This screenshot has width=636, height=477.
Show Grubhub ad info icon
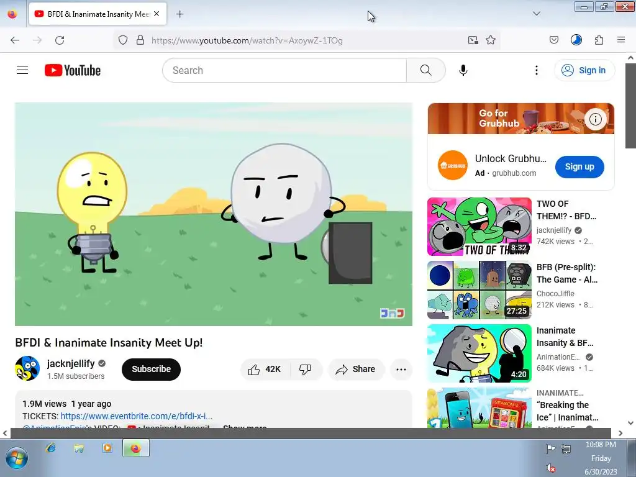point(595,119)
